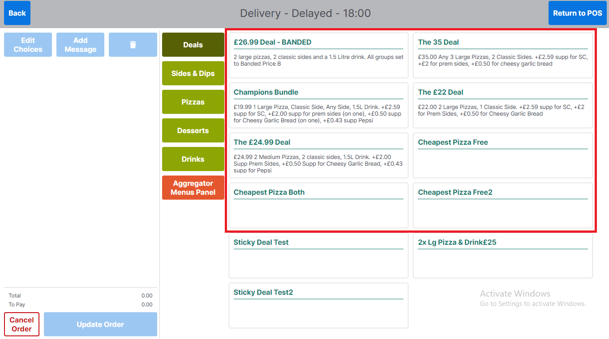Show the Desserts category

click(x=193, y=130)
